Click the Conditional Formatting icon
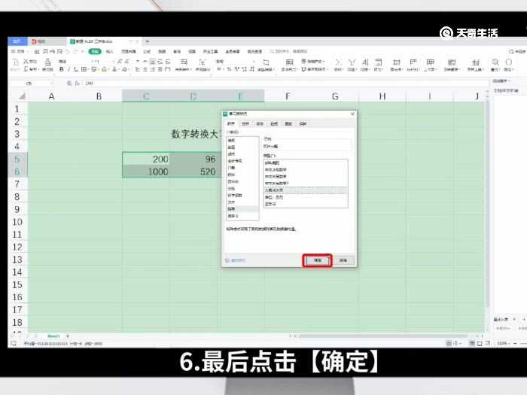The width and height of the screenshot is (527, 395). [x=289, y=64]
